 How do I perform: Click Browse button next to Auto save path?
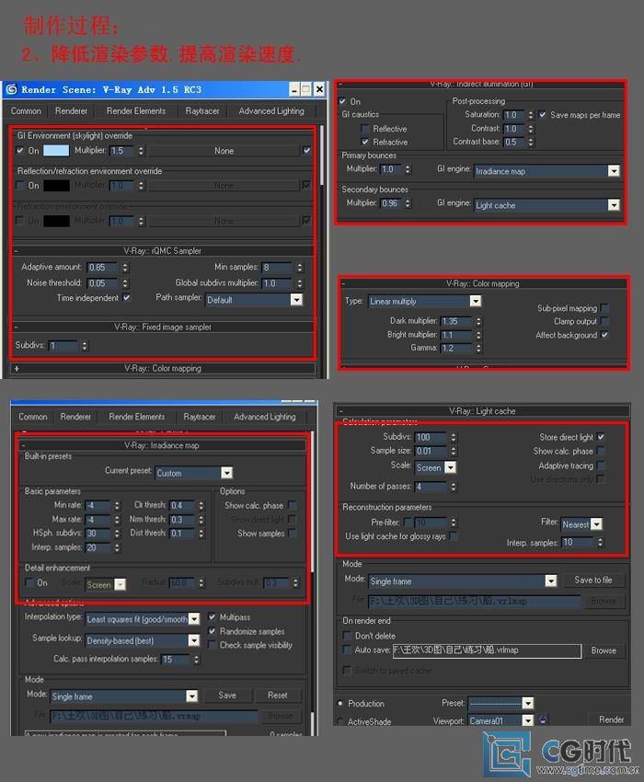[604, 650]
